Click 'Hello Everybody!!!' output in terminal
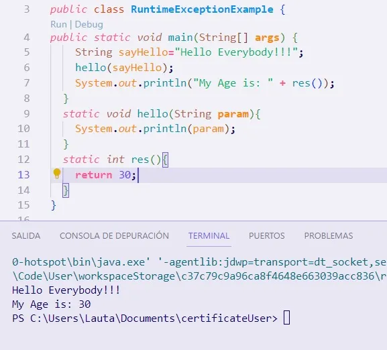387x350 pixels. click(66, 290)
